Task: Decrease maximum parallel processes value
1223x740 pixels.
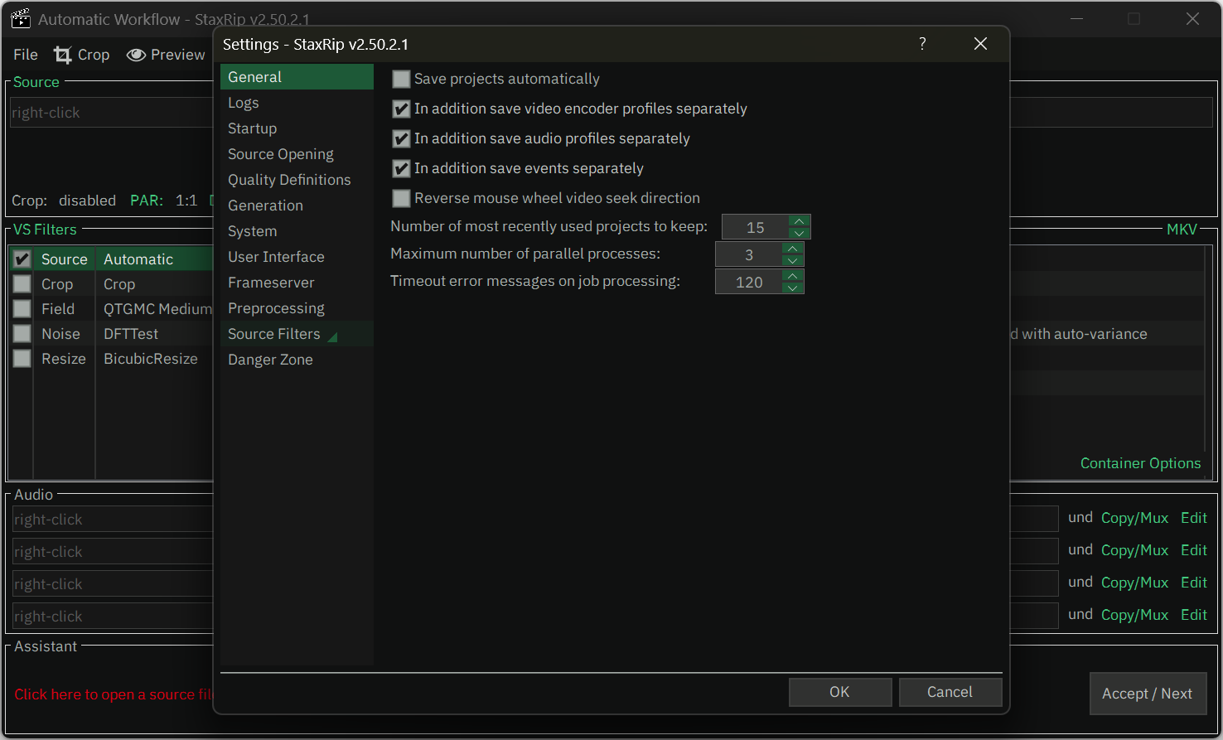Action: point(792,260)
